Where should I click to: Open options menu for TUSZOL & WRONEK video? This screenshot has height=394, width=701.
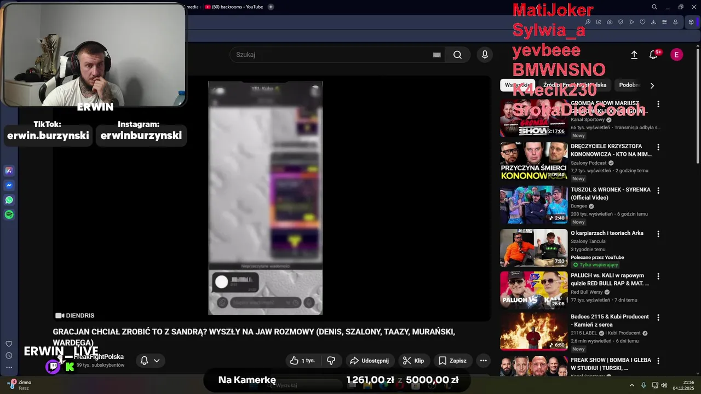tap(658, 190)
